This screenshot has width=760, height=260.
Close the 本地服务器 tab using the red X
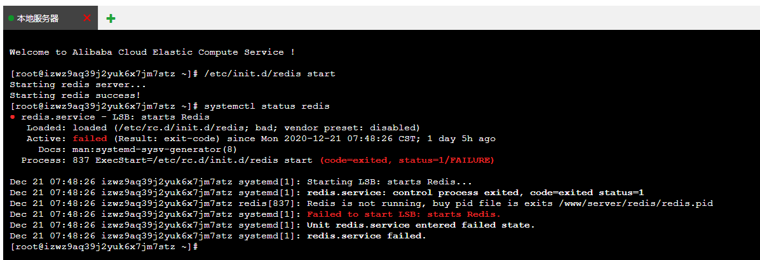tap(87, 18)
